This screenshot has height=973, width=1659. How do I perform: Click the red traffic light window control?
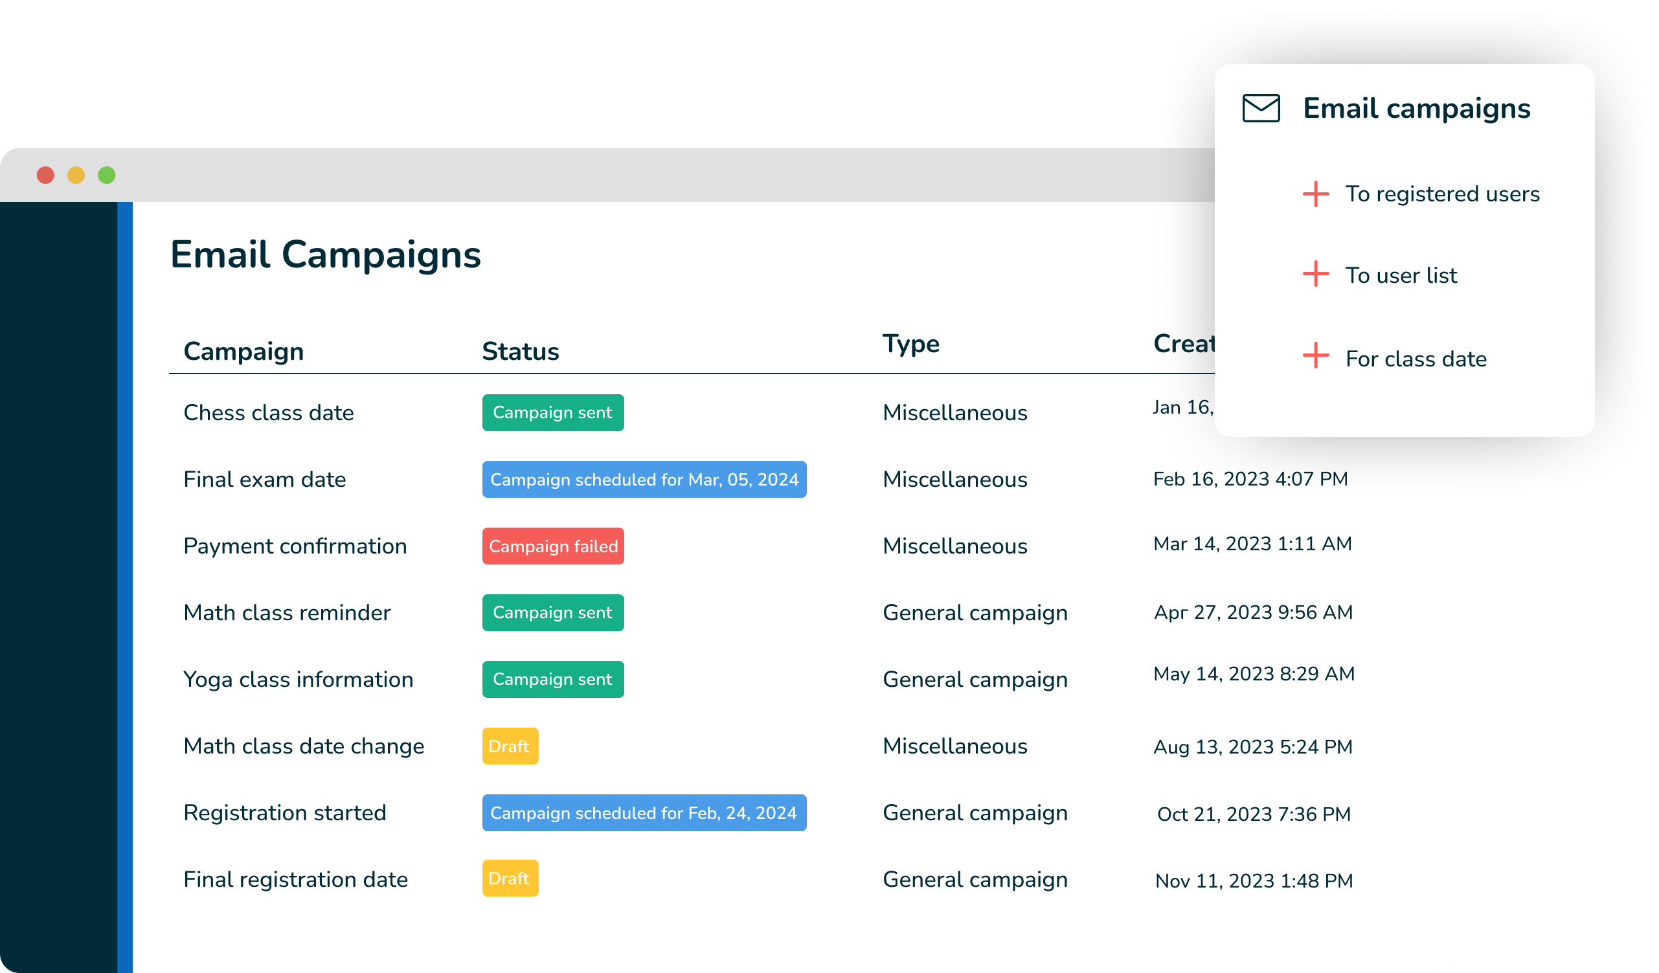[x=45, y=175]
